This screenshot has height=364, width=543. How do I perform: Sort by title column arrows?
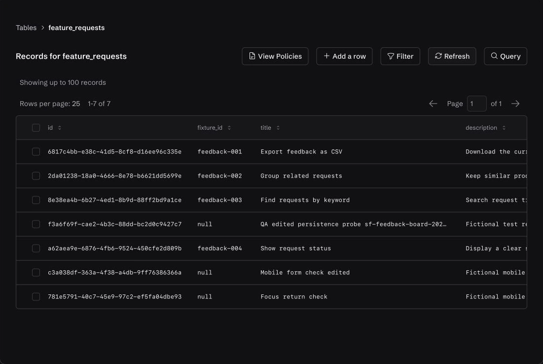coord(278,128)
